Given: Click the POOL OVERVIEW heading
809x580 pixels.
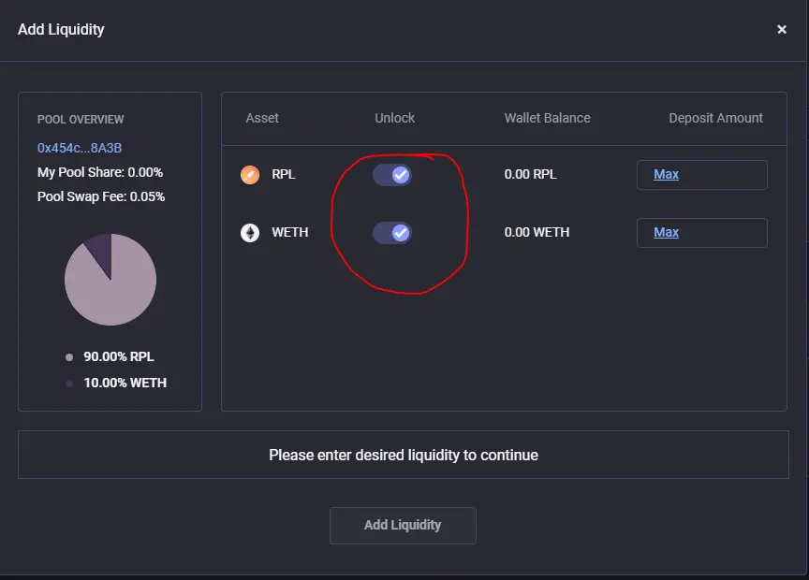Looking at the screenshot, I should point(81,120).
